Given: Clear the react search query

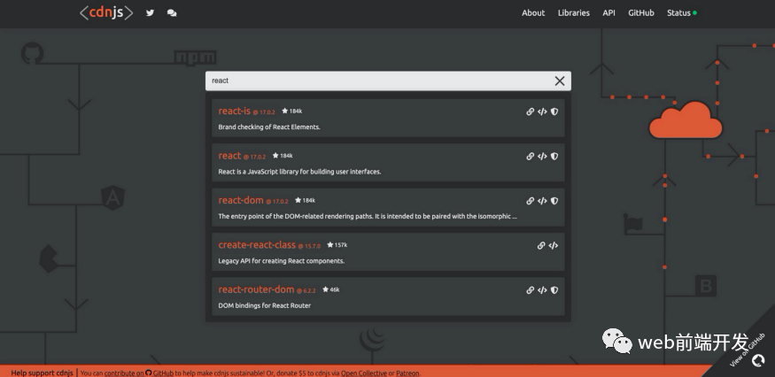Looking at the screenshot, I should point(560,81).
